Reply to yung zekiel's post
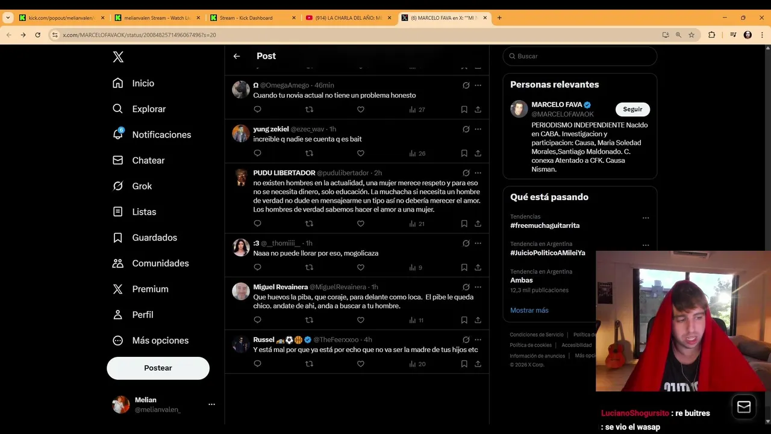This screenshot has width=771, height=434. [257, 153]
